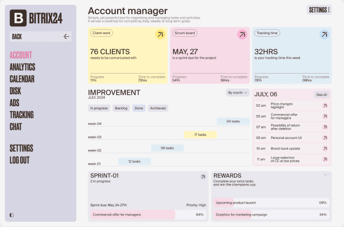Click See all in July 06 panel
The image size is (344, 227).
322,95
